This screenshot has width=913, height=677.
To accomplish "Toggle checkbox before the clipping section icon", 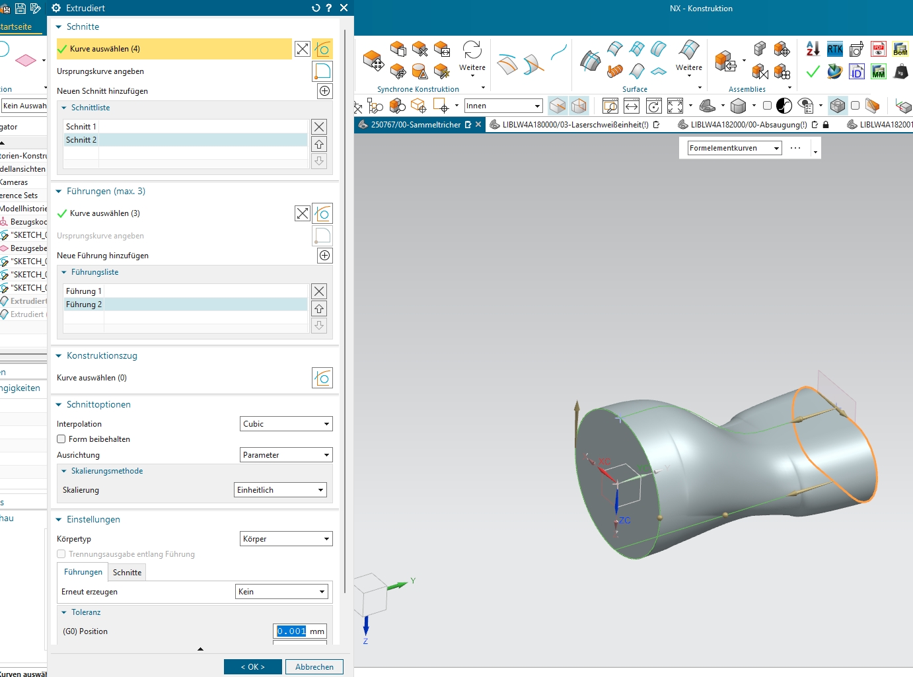I will (x=855, y=106).
